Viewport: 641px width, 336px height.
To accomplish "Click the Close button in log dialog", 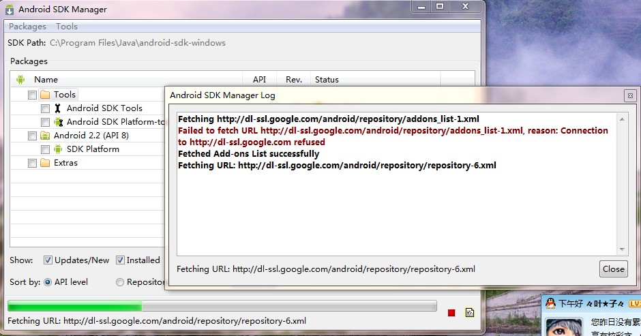I will pos(613,269).
